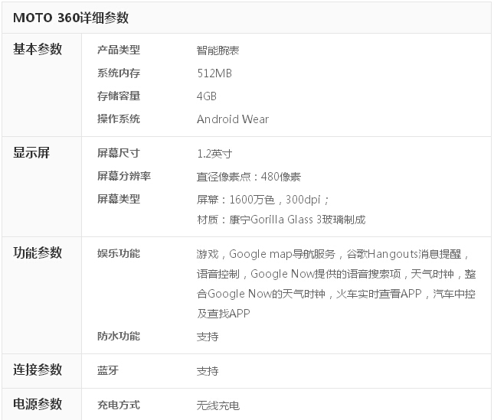Click the line starting '语音控制，Google Now'
494x420 pixels.
(336, 274)
